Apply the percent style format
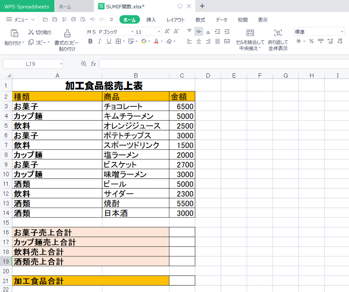Screen dimensions: 349x292 coord(311,41)
